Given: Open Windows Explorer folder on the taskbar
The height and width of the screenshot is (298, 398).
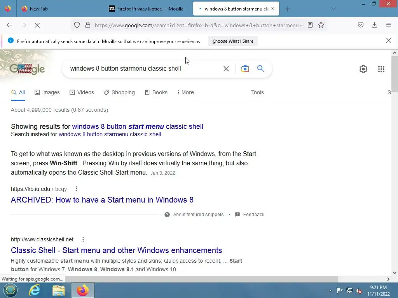Looking at the screenshot, I should coord(59,291).
